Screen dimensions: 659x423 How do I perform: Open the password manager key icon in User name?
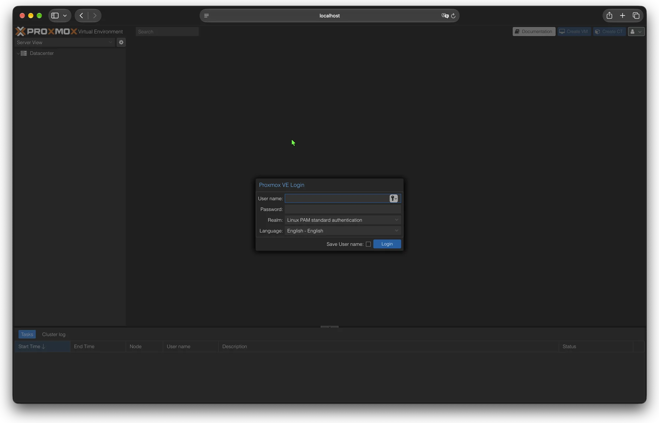click(394, 198)
